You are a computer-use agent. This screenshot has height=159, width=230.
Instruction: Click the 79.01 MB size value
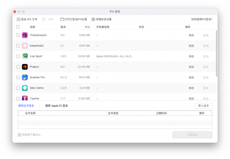[x=84, y=77]
